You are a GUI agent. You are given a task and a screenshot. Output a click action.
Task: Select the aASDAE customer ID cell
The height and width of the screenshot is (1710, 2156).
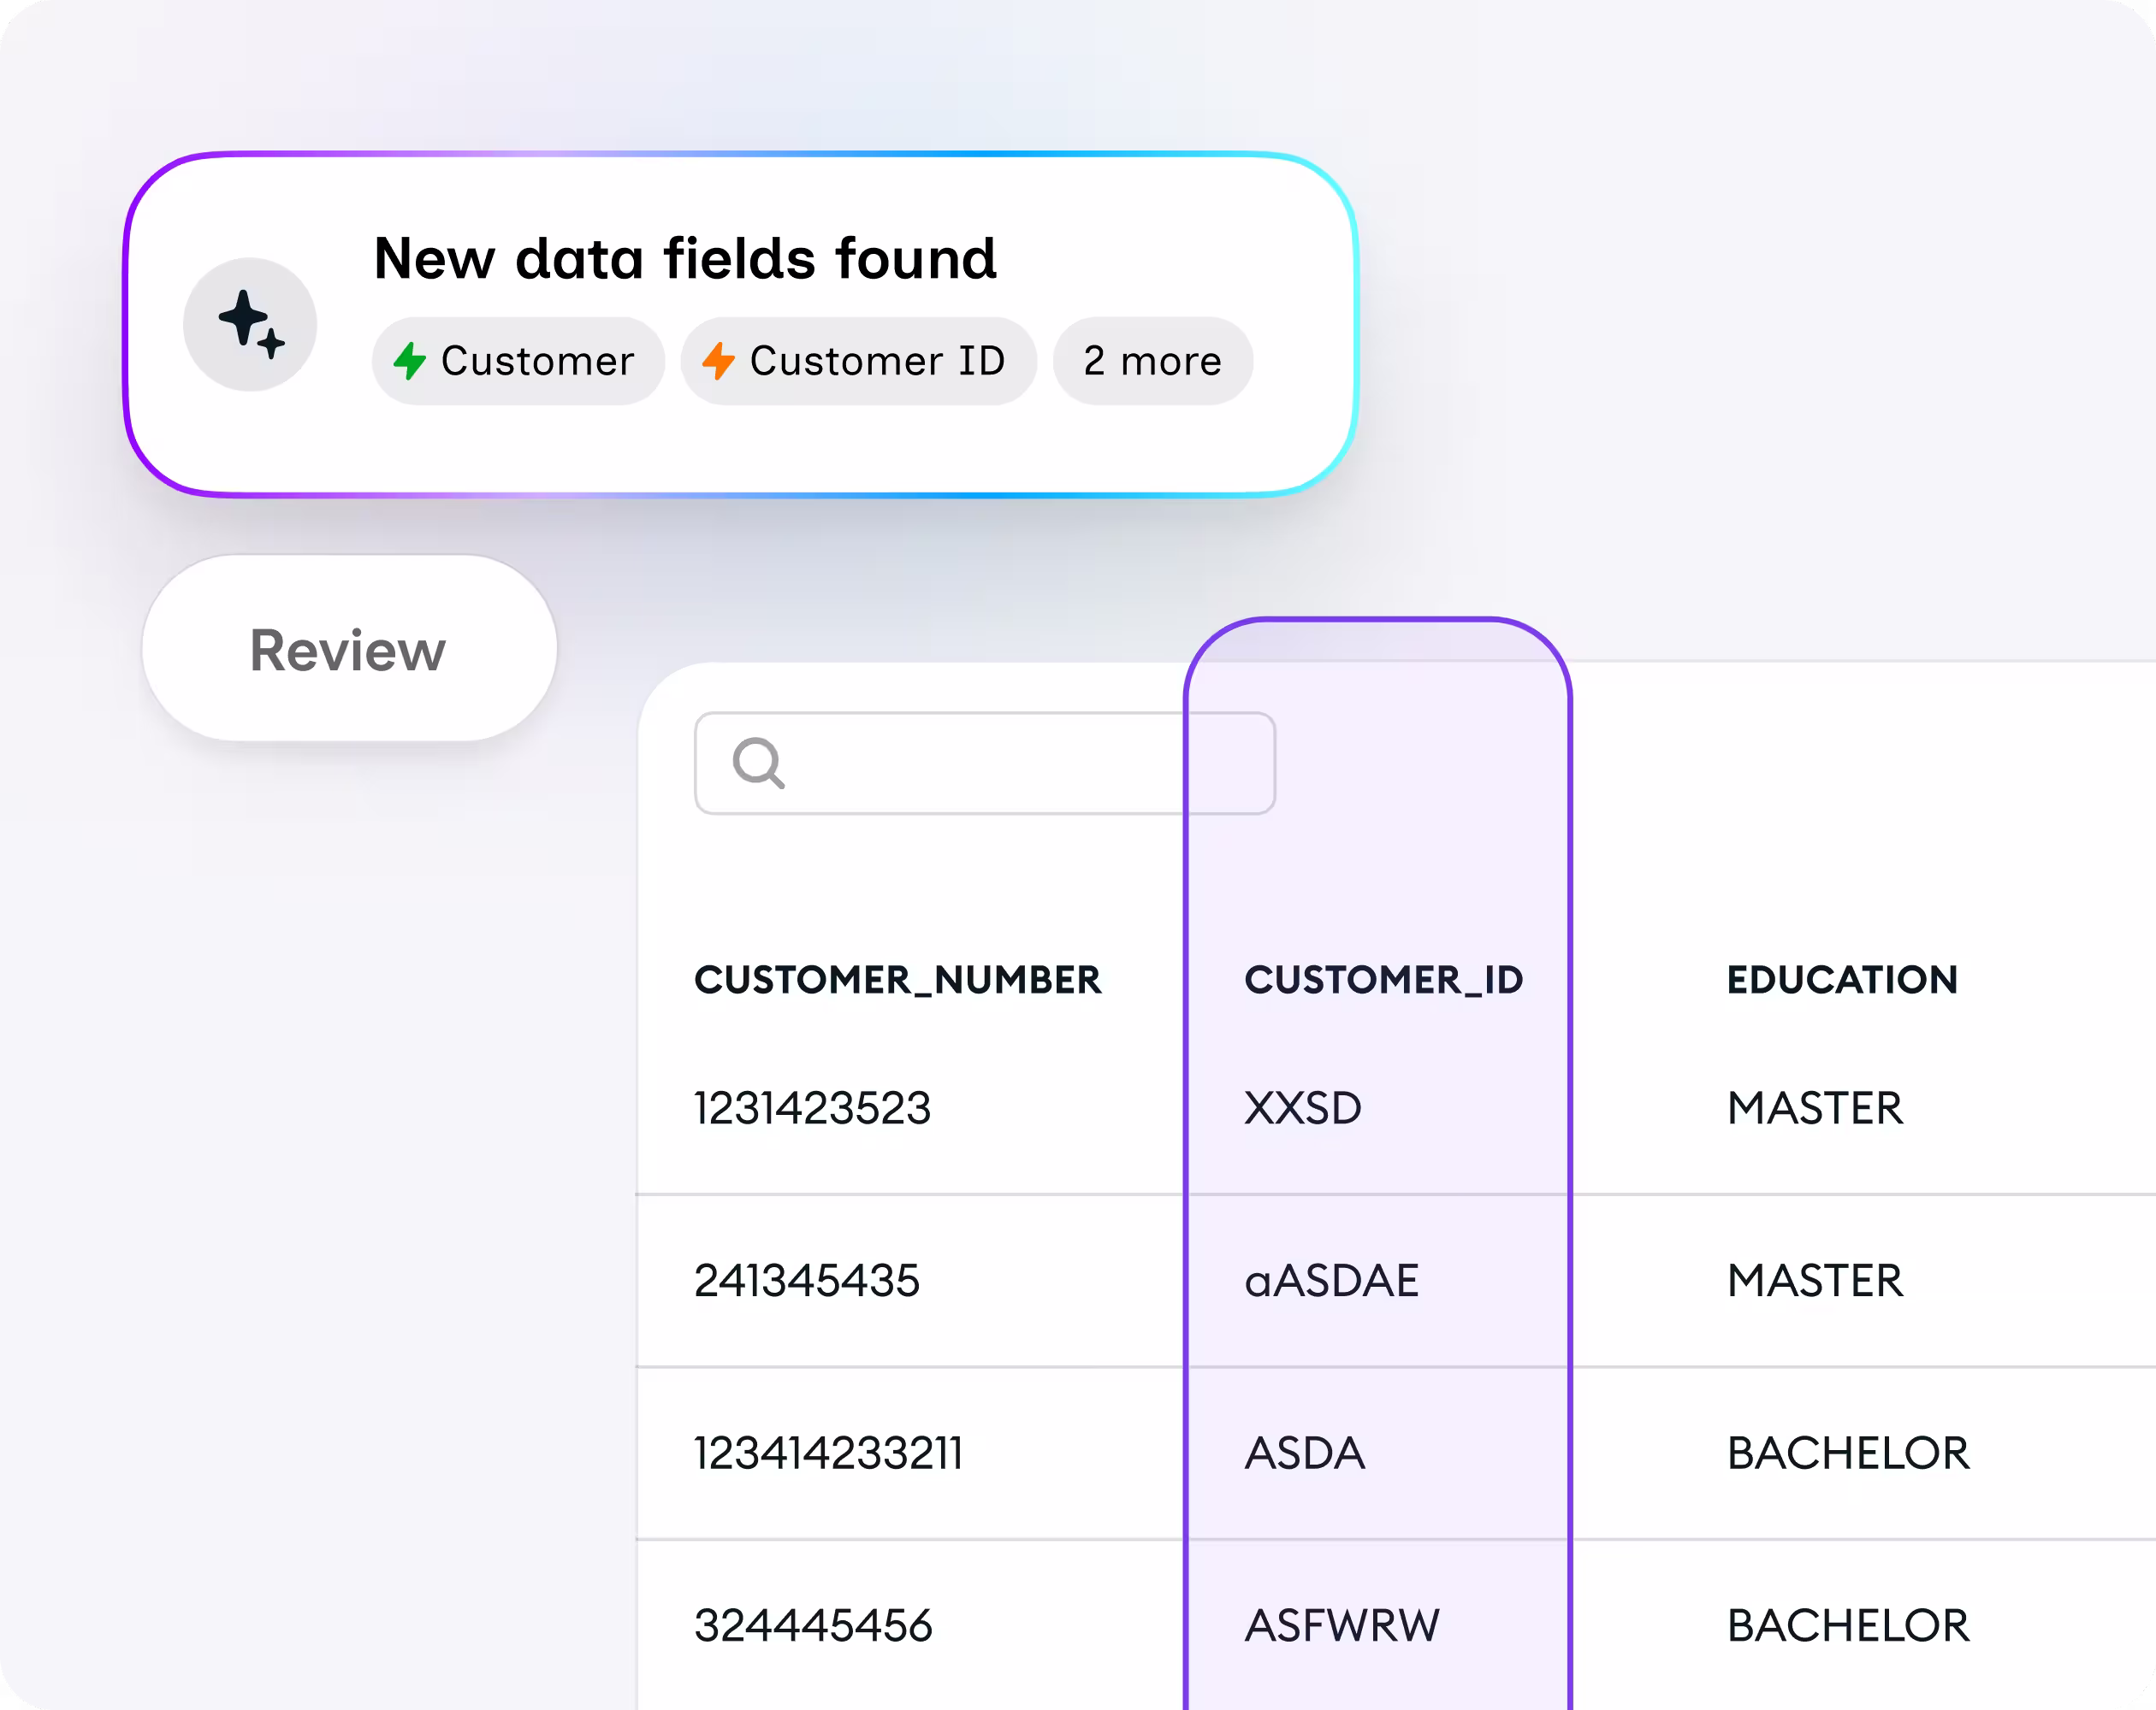point(1332,1280)
